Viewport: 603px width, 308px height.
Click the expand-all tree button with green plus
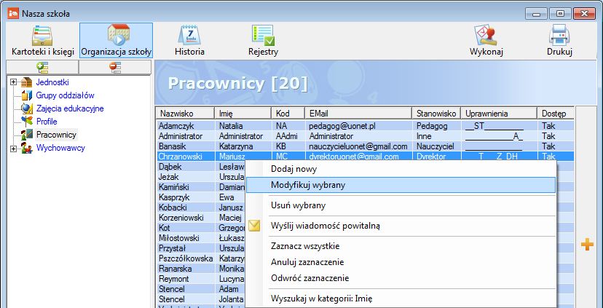[42, 67]
